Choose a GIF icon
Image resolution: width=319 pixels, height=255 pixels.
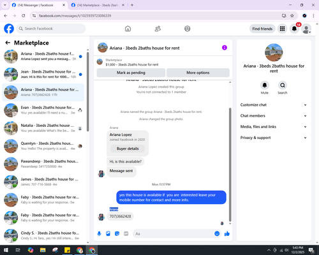pyautogui.click(x=126, y=234)
